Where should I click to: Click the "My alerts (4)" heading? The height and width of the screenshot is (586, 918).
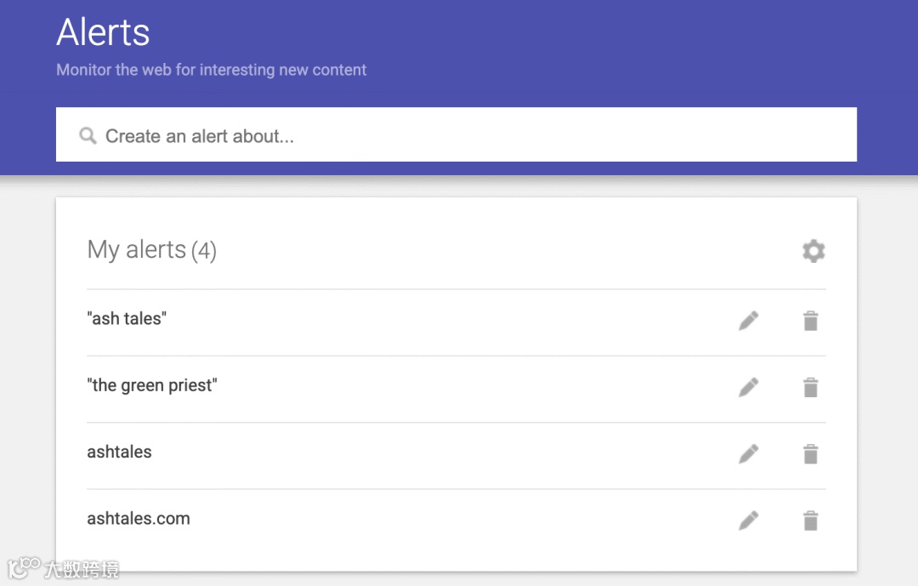151,250
